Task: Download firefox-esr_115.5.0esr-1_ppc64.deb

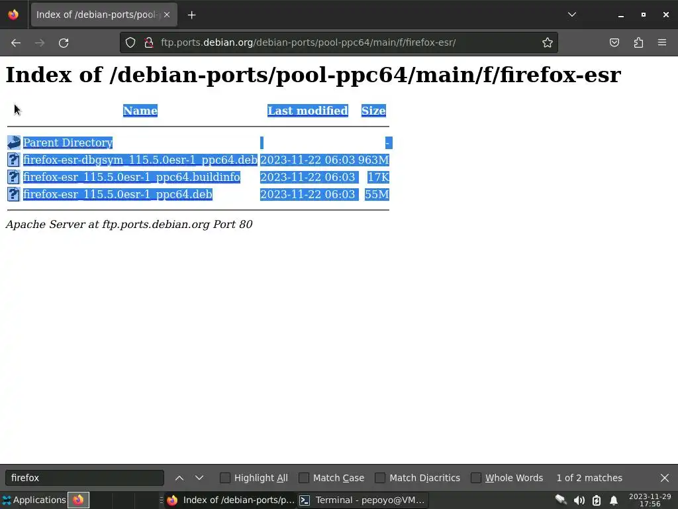Action: pos(118,194)
